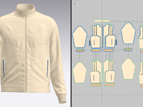This screenshot has height=107, width=143.
Task: Select the center front zipper strip pattern
Action: 102,36
